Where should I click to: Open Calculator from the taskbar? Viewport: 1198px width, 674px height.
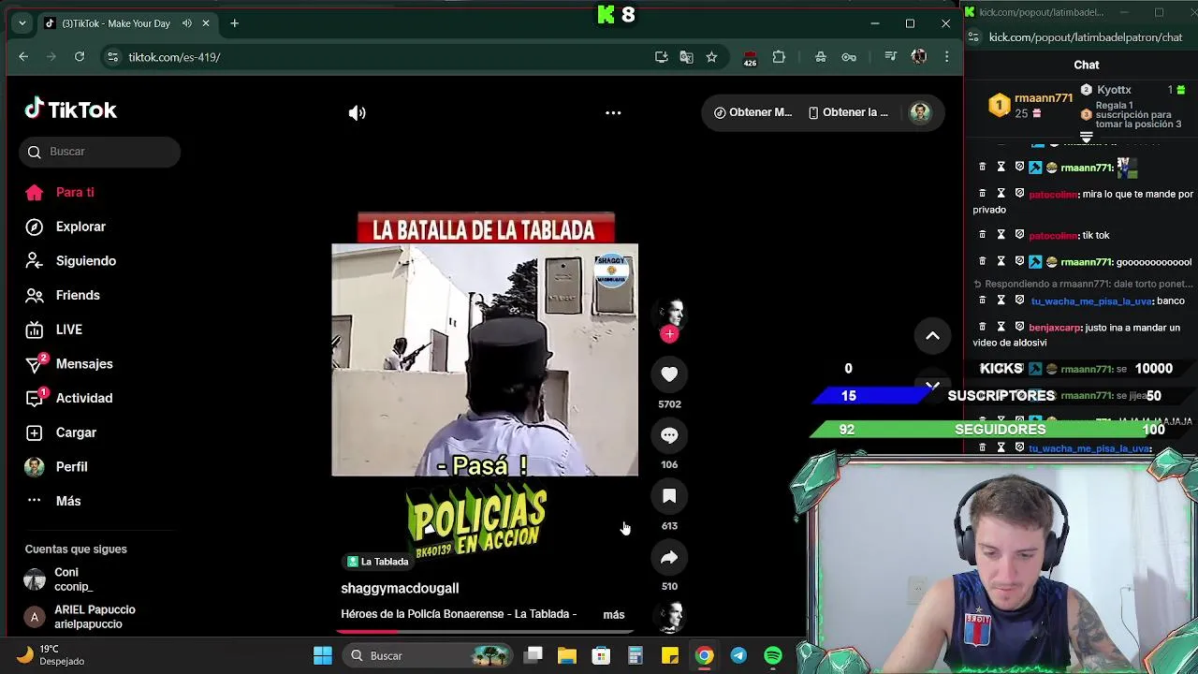click(636, 656)
